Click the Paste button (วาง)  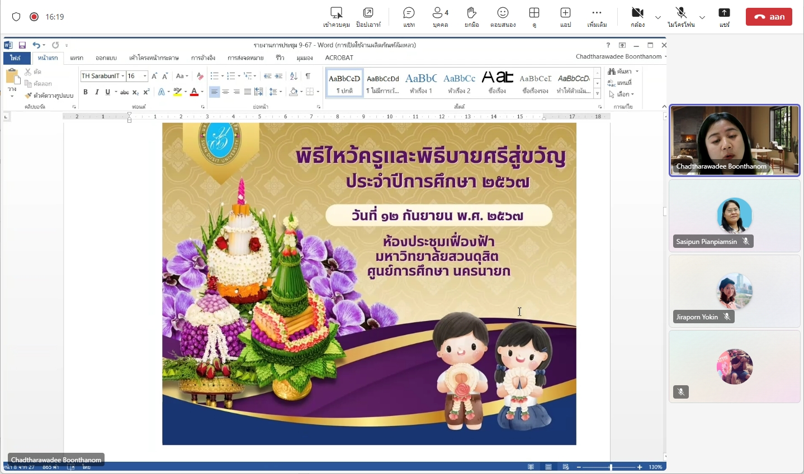(12, 83)
